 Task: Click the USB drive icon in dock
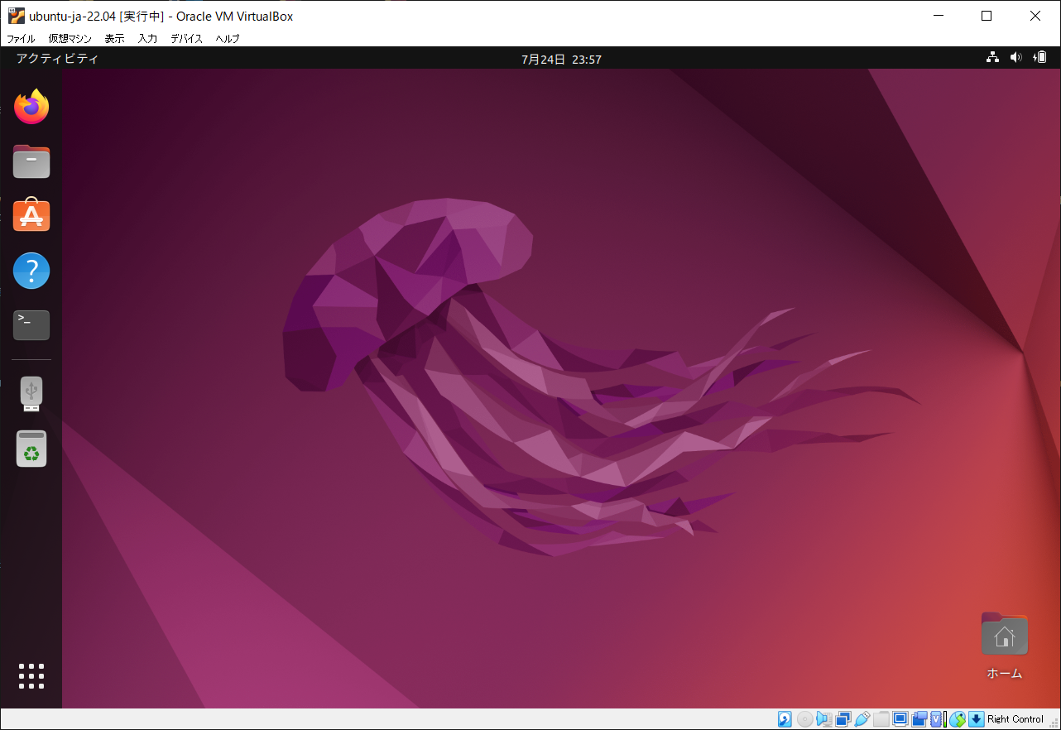tap(31, 394)
